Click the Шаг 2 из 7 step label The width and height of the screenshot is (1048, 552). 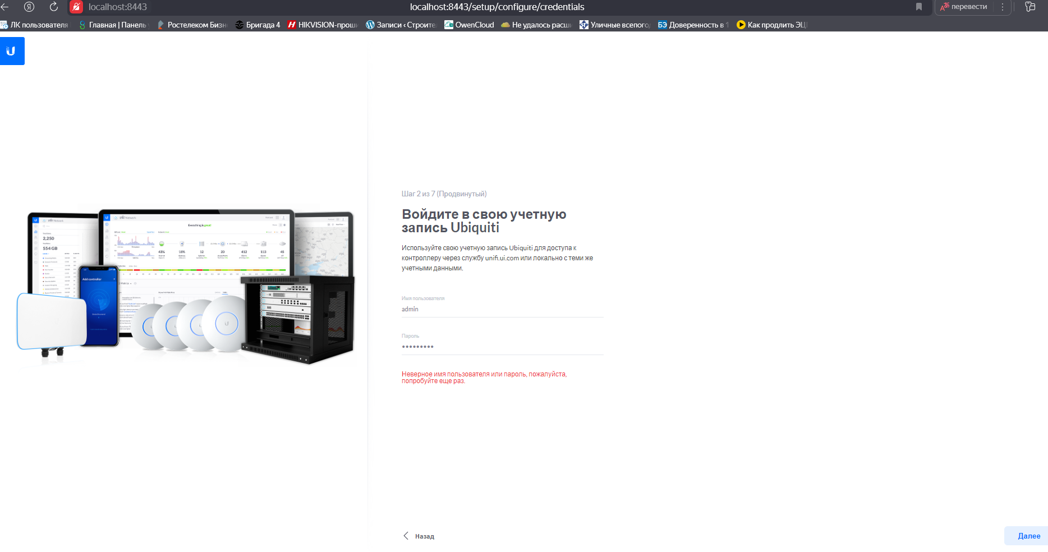click(x=444, y=194)
